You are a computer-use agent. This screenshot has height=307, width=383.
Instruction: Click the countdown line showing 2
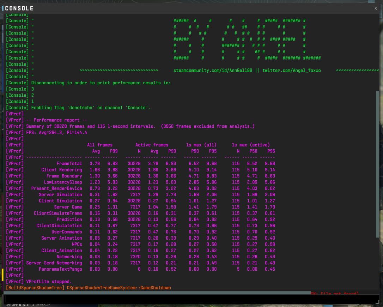[32, 95]
